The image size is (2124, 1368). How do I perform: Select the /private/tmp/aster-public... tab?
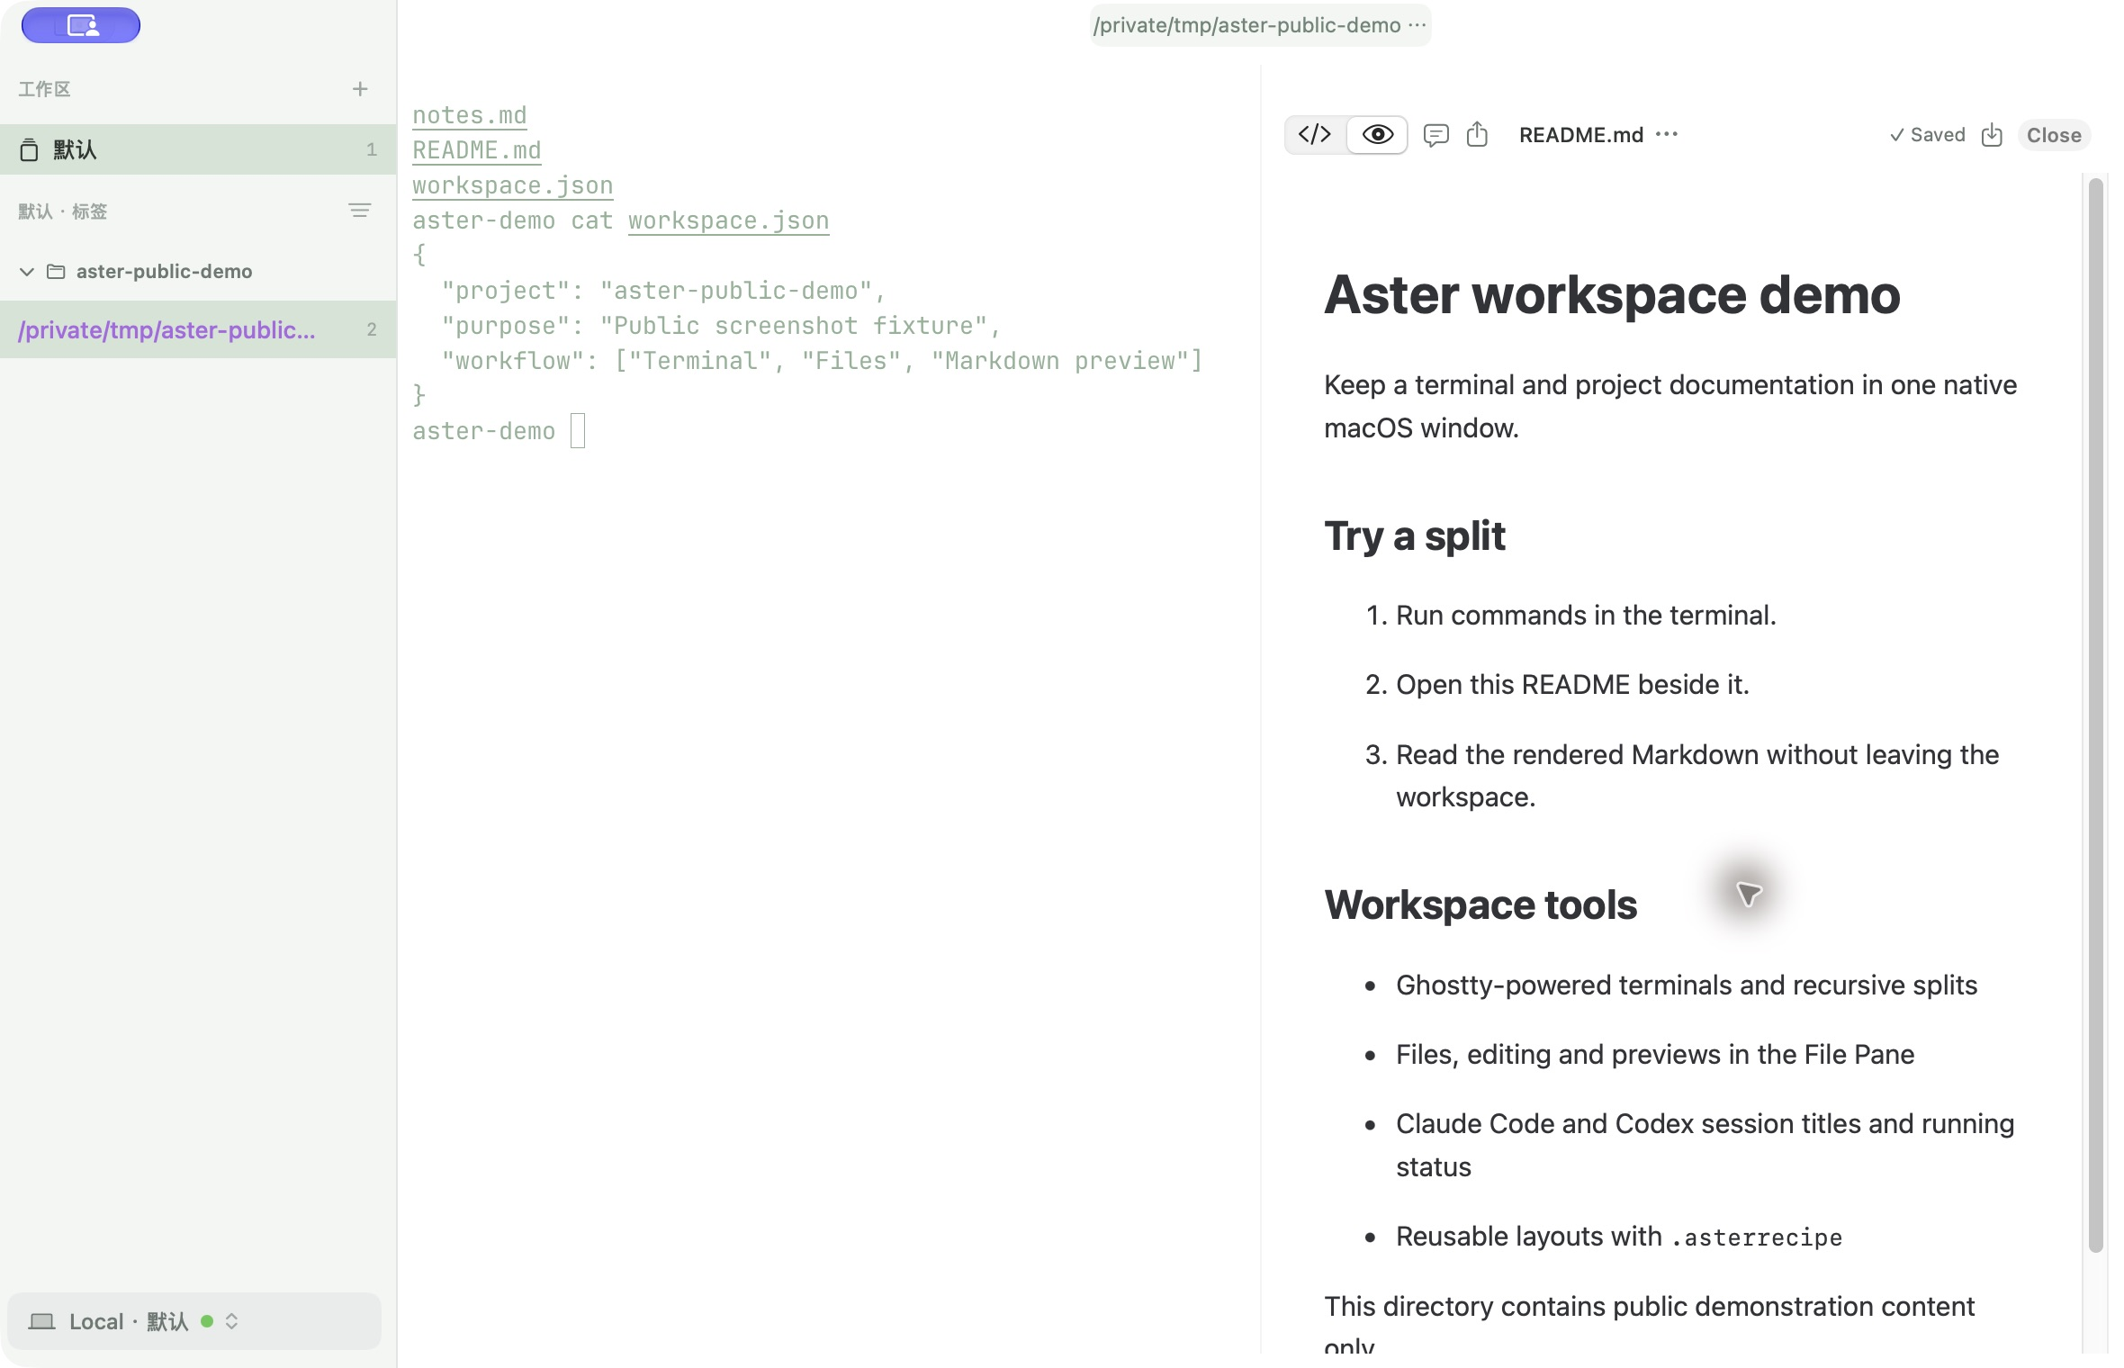pos(198,329)
